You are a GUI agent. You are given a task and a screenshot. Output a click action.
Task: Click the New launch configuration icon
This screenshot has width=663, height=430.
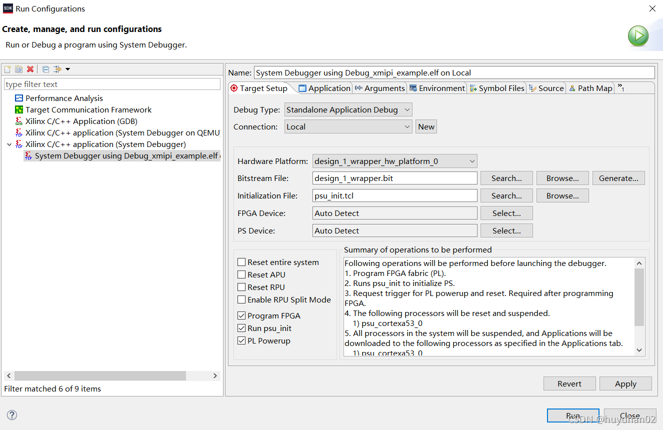click(x=7, y=69)
